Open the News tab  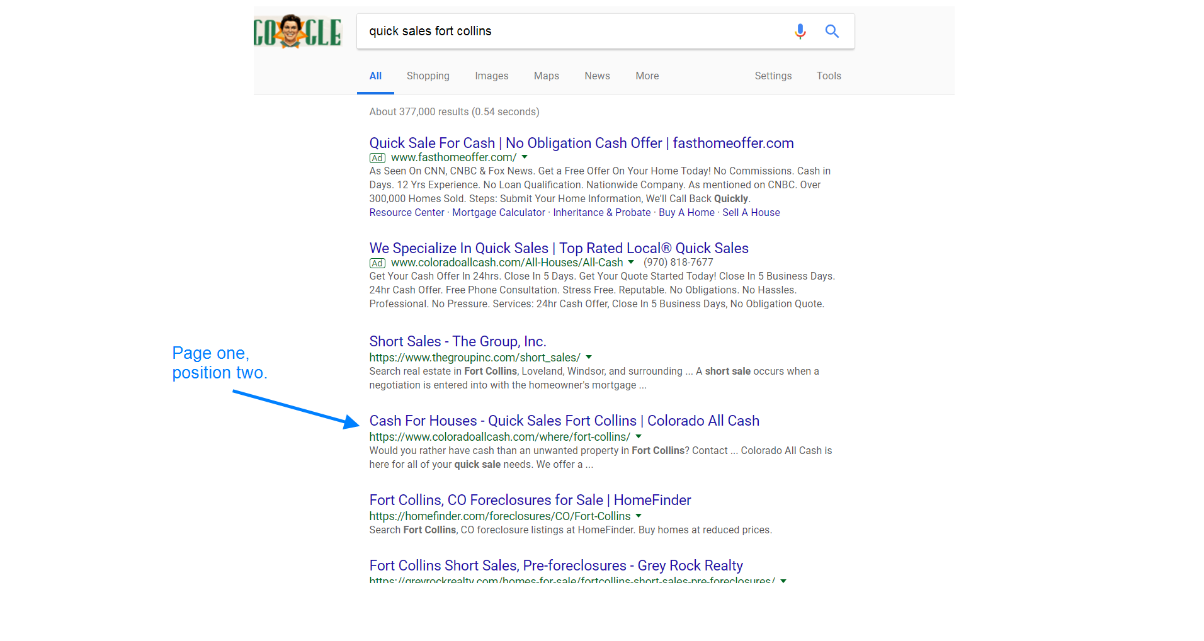(x=597, y=76)
